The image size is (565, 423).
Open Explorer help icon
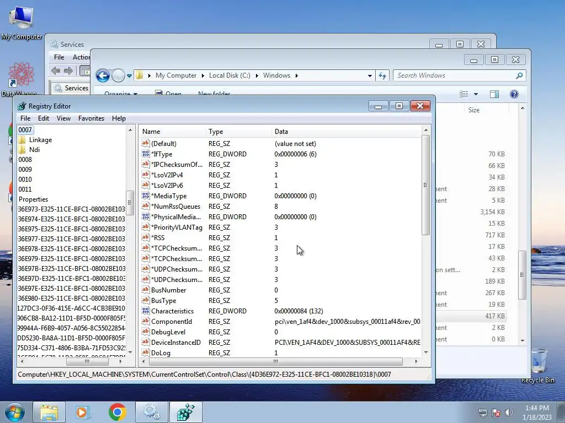514,94
